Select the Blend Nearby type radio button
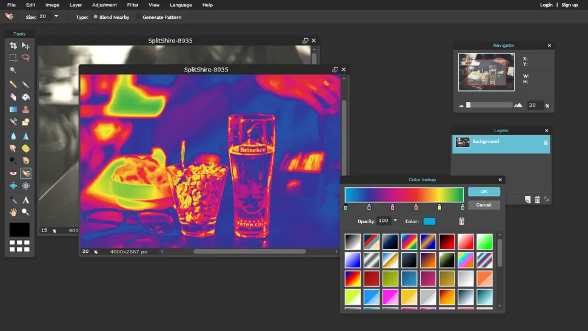Screen dimensions: 588x331 click(x=96, y=17)
